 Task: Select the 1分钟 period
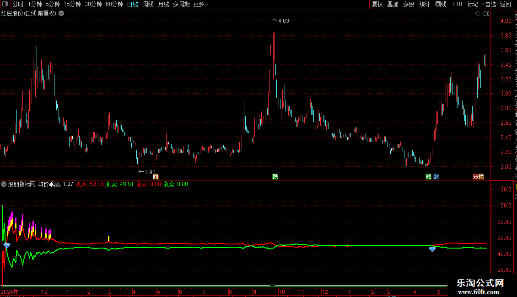(35, 4)
